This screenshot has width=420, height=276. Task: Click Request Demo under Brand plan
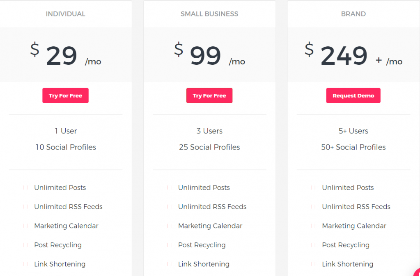point(353,96)
